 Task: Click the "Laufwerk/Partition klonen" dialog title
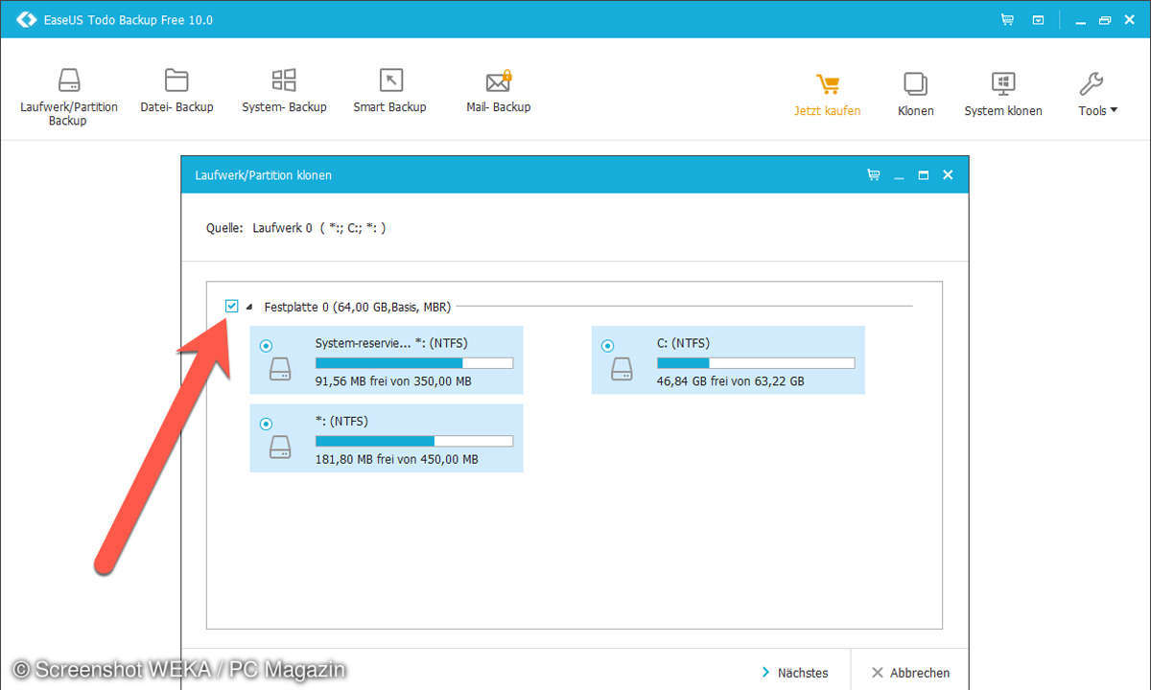[264, 175]
